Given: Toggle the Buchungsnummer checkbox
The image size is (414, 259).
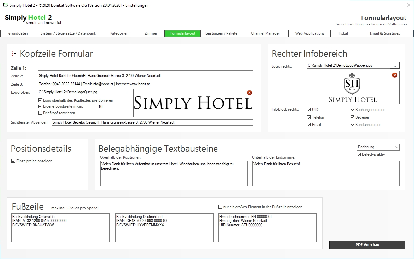Looking at the screenshot, I should point(353,110).
